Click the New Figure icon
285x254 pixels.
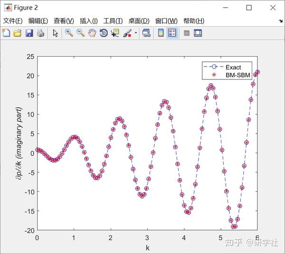coord(6,33)
